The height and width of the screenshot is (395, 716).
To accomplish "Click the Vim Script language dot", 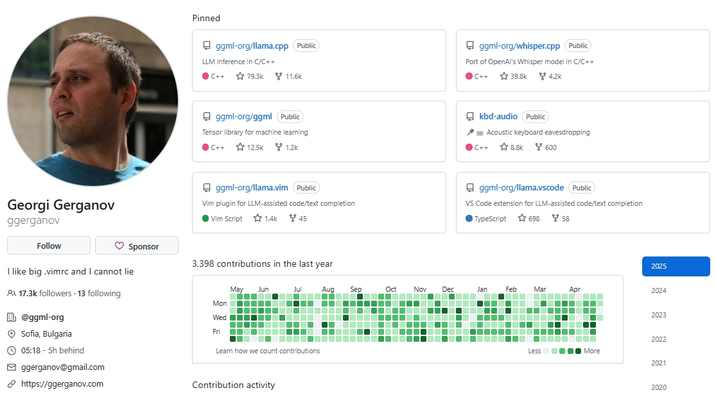I will point(205,218).
